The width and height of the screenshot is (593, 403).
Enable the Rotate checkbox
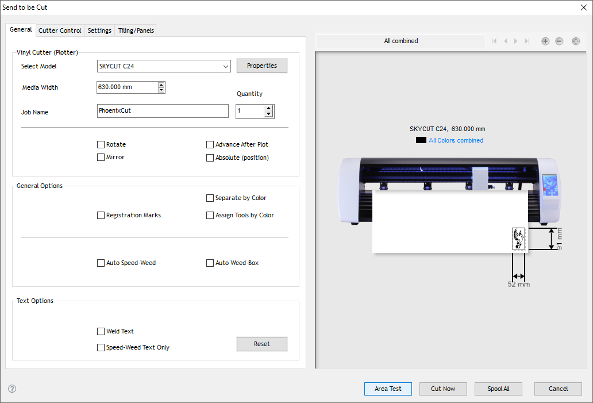click(x=101, y=144)
